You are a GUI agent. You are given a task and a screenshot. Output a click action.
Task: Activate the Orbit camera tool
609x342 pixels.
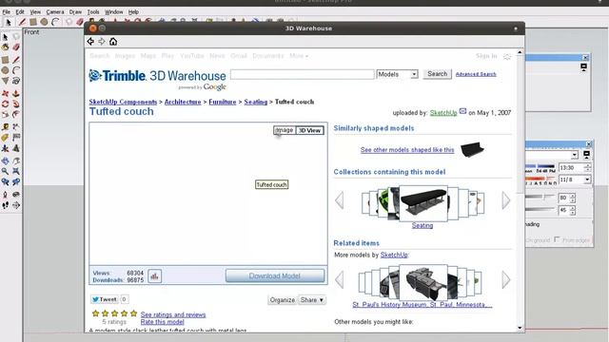coord(5,161)
